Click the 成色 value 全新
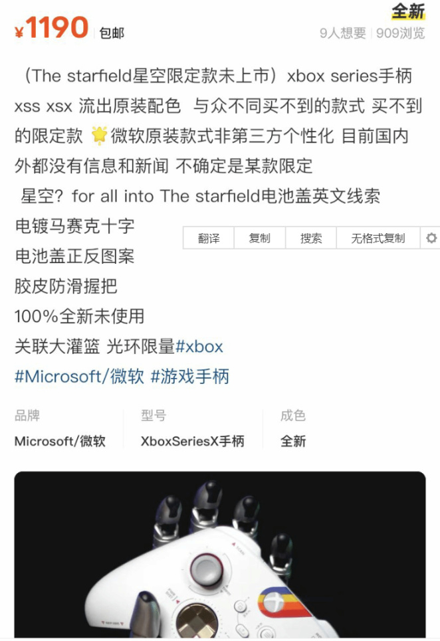This screenshot has width=440, height=641. coord(293,441)
